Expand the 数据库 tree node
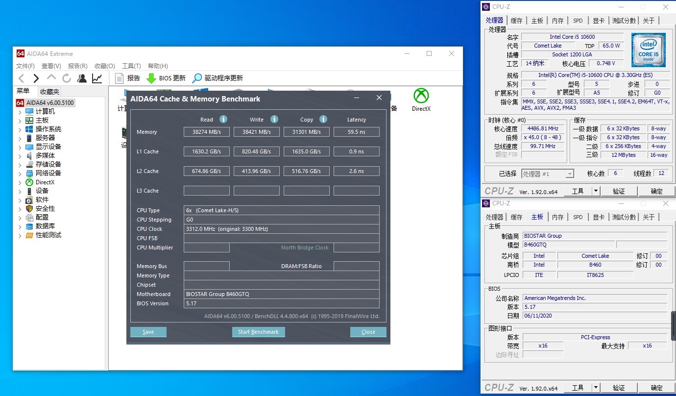 coord(20,226)
